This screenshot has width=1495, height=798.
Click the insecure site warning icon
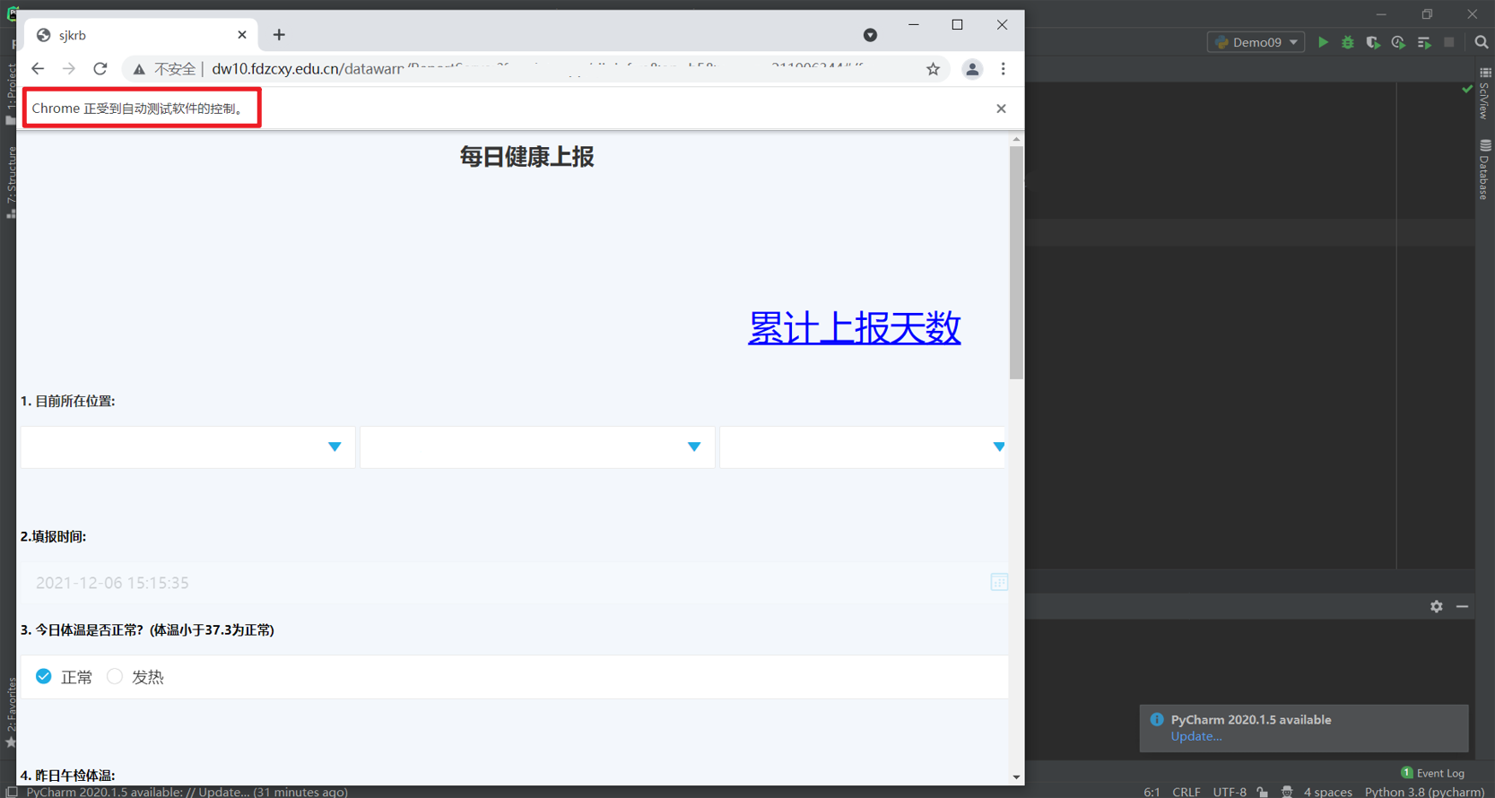pos(139,69)
